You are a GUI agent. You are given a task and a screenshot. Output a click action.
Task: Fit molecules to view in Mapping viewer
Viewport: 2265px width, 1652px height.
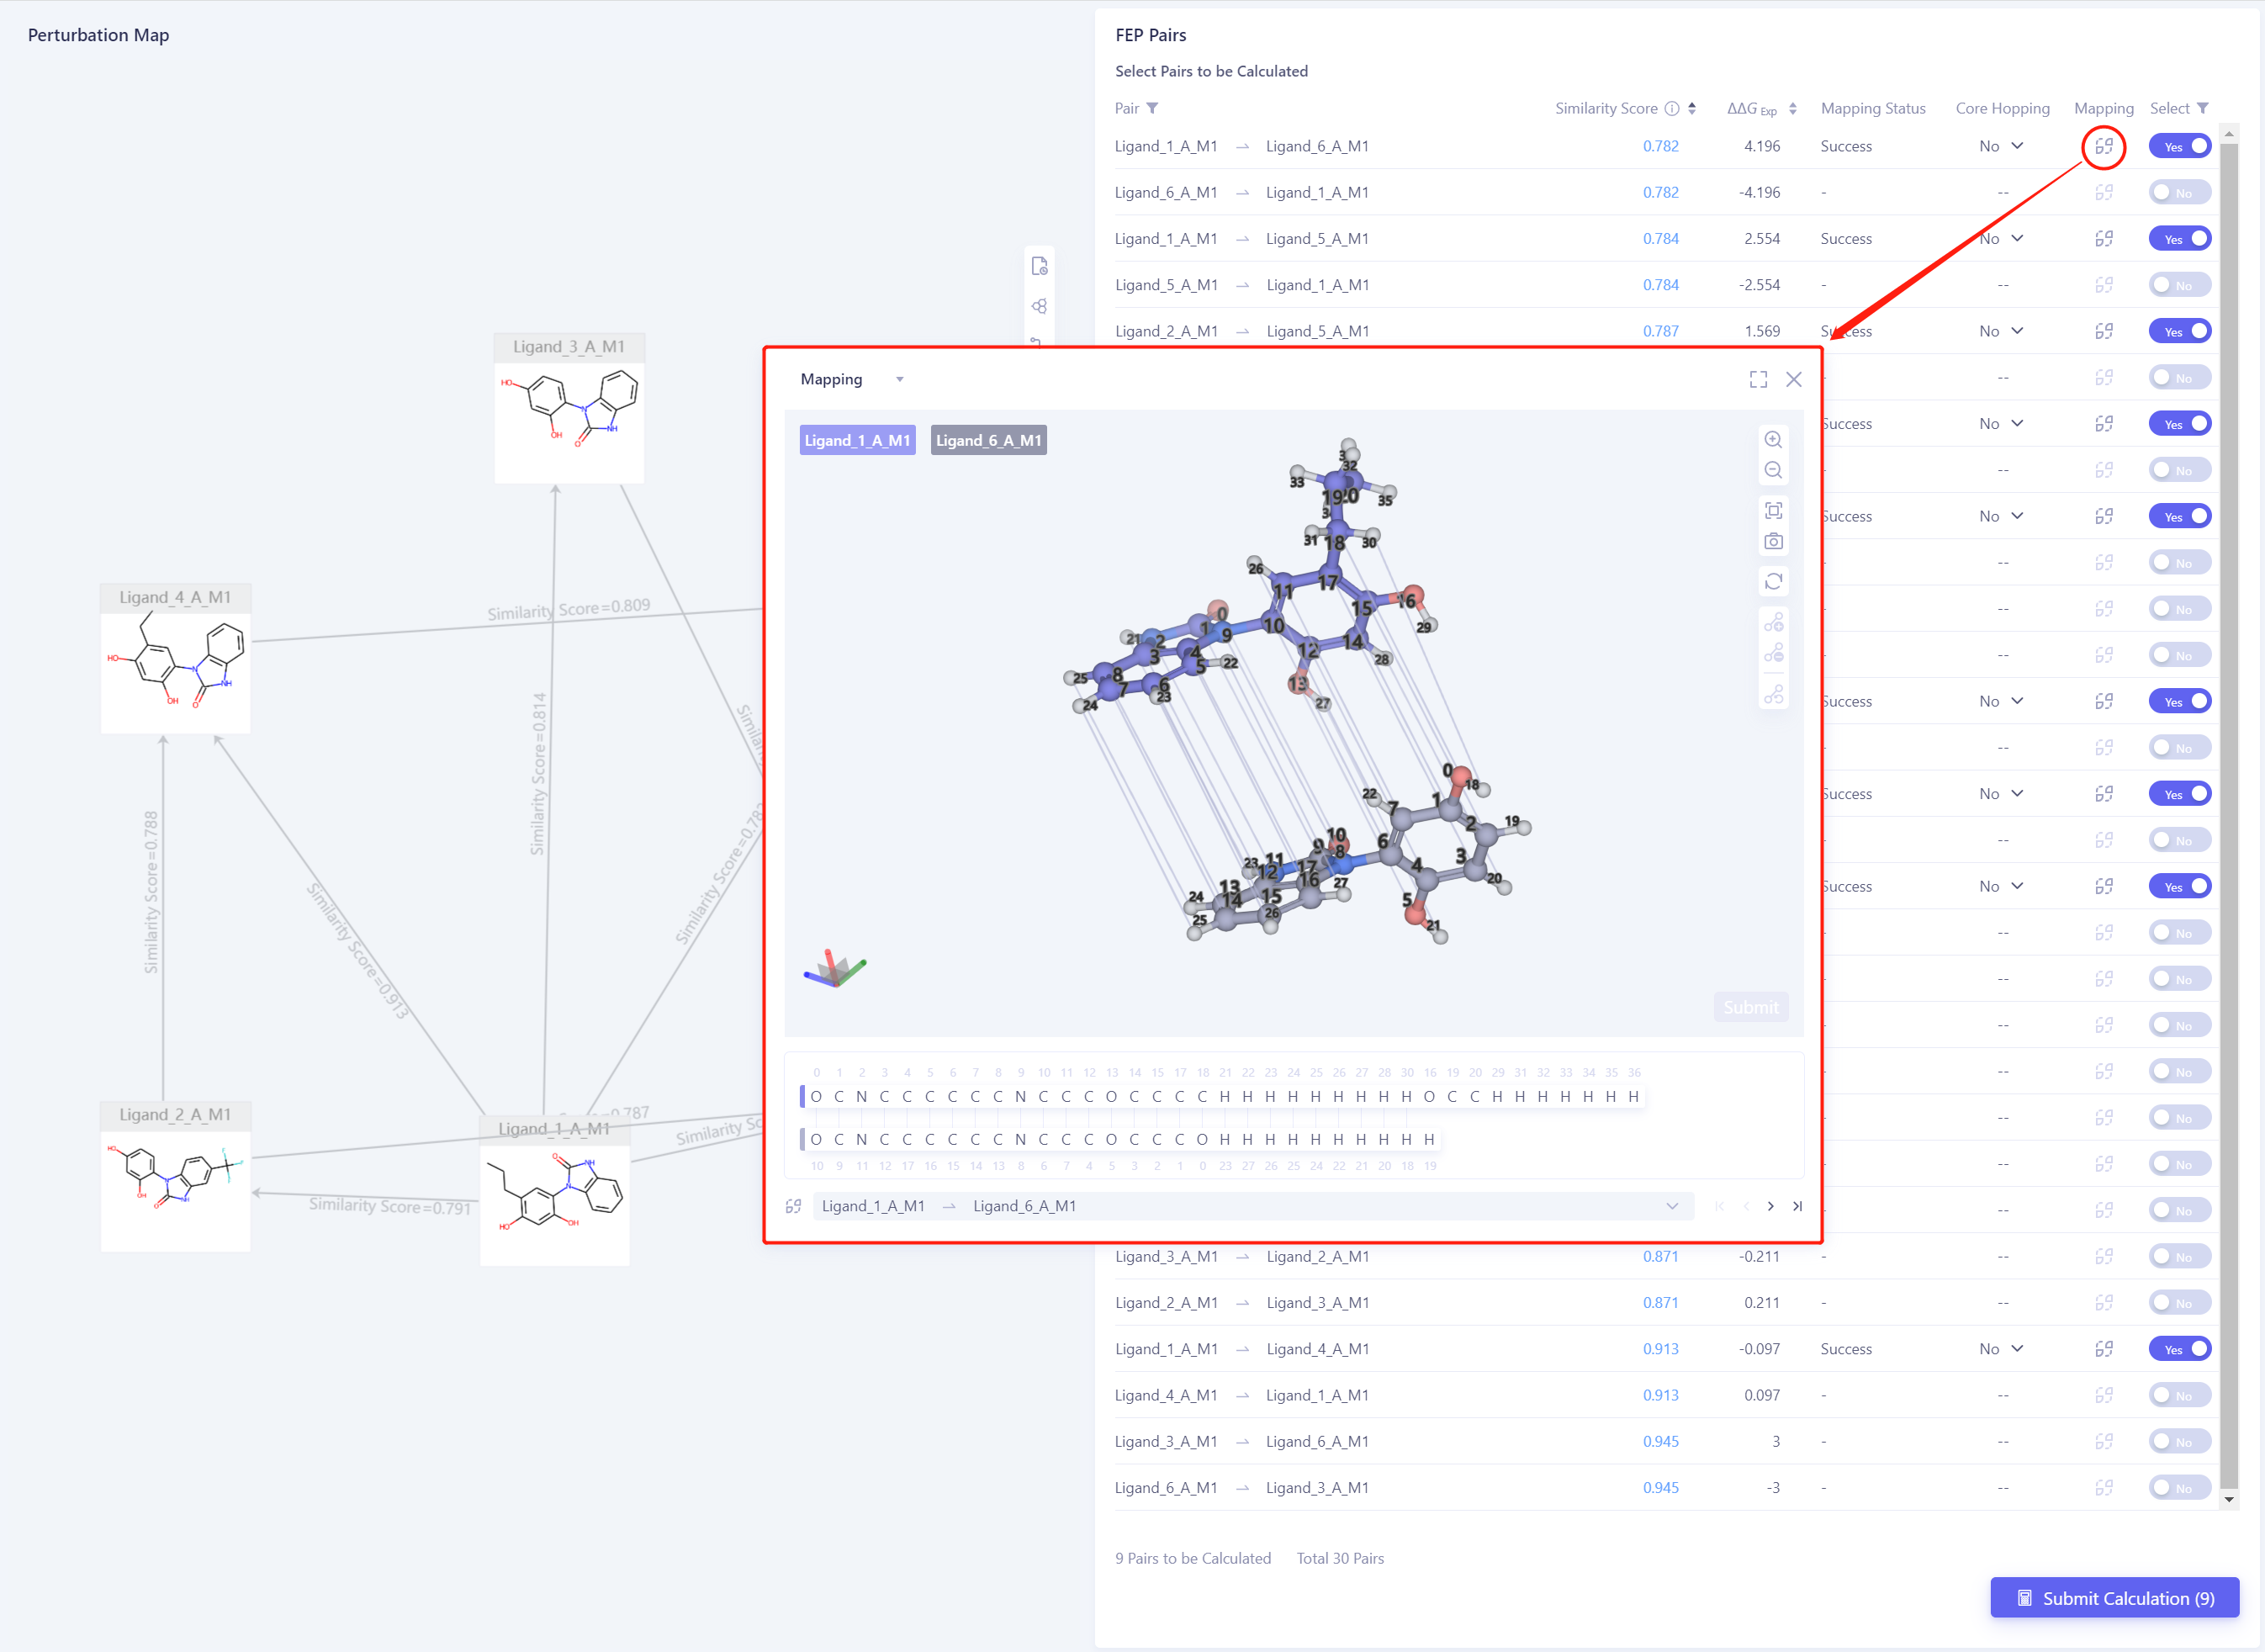pyautogui.click(x=1773, y=511)
